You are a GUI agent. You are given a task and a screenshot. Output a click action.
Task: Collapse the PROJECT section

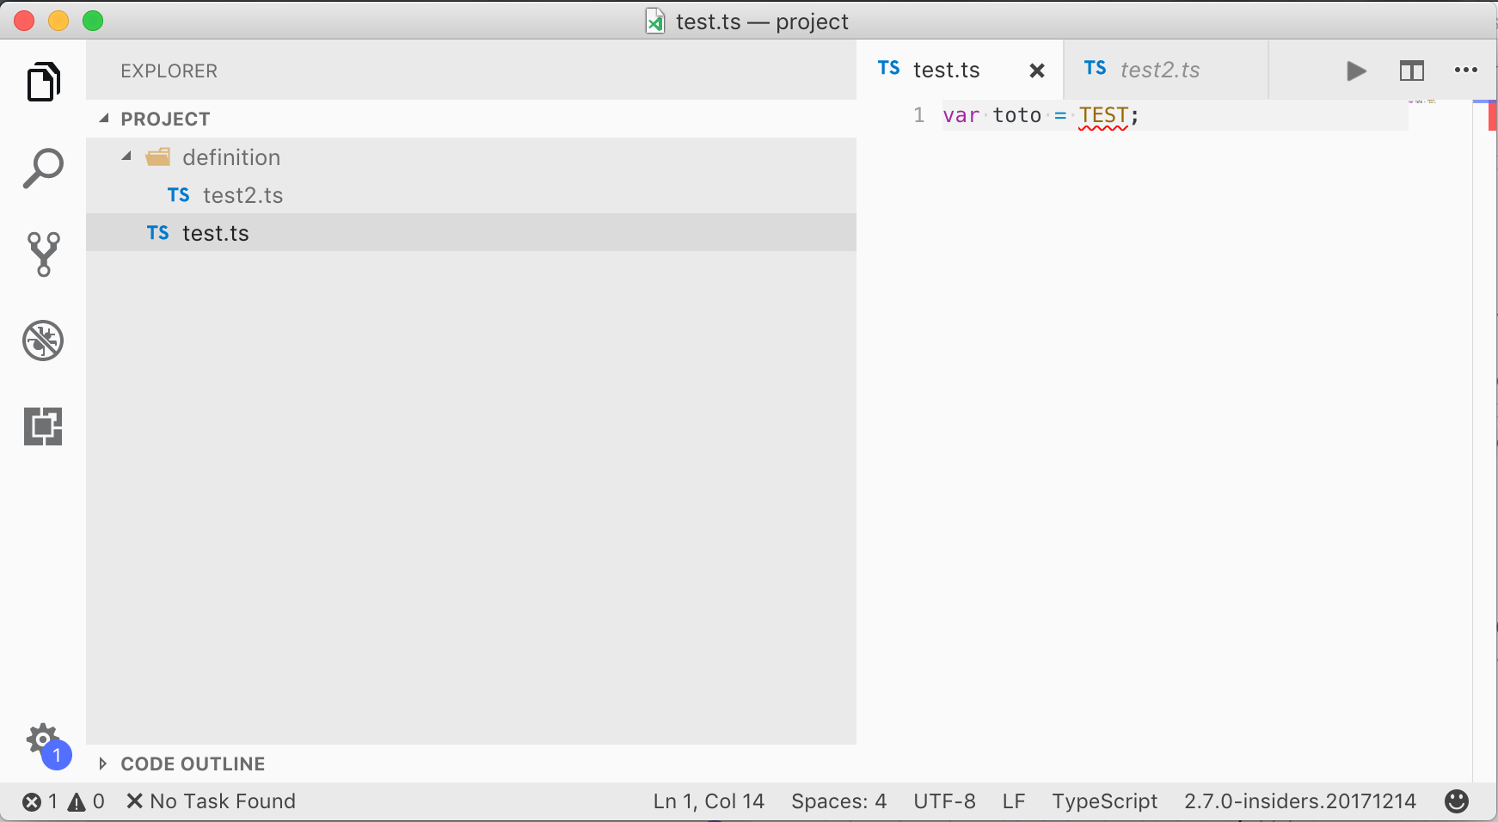tap(103, 118)
